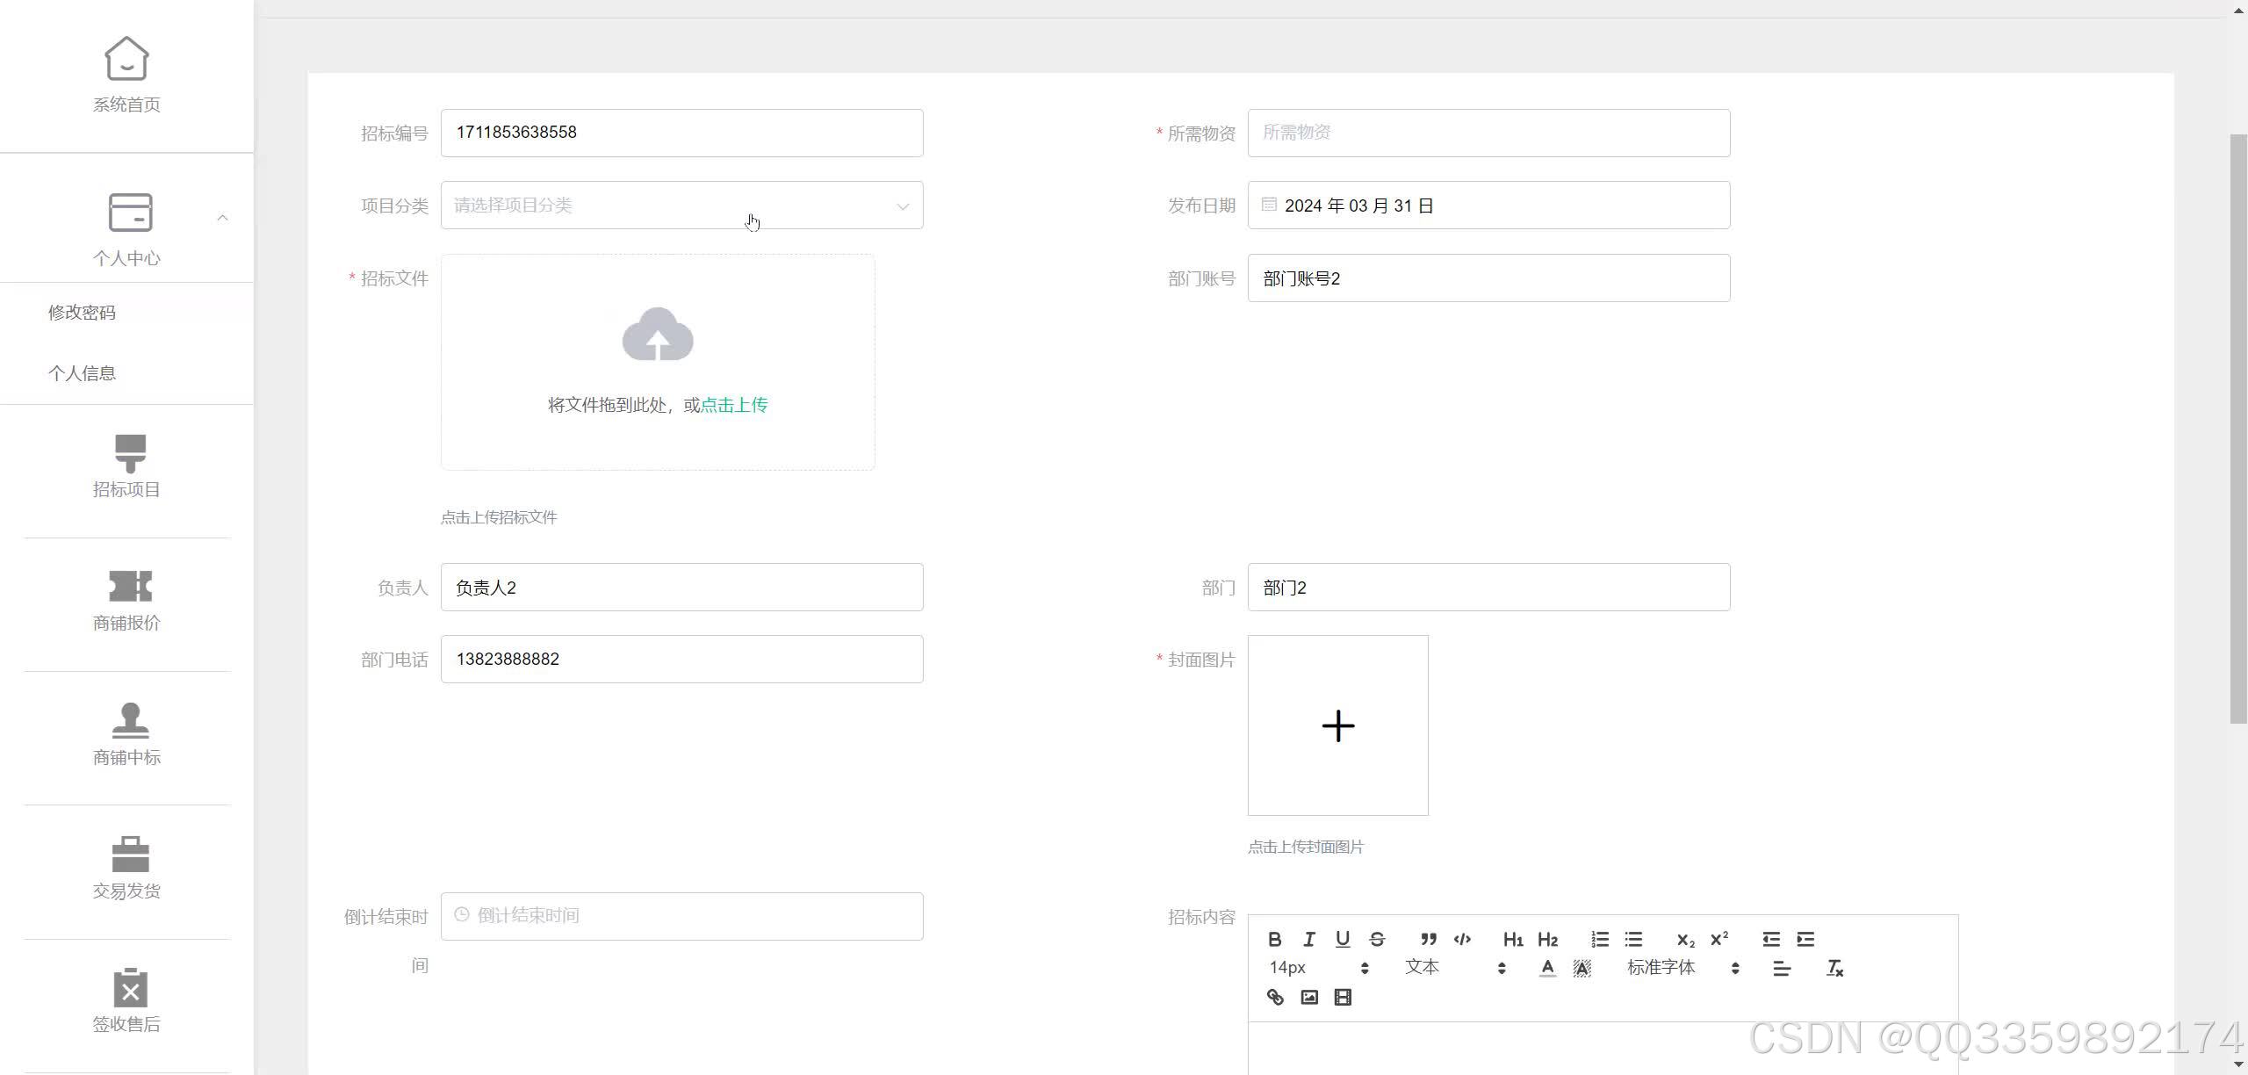Open the text color picker
Image resolution: width=2248 pixels, height=1075 pixels.
click(1548, 968)
